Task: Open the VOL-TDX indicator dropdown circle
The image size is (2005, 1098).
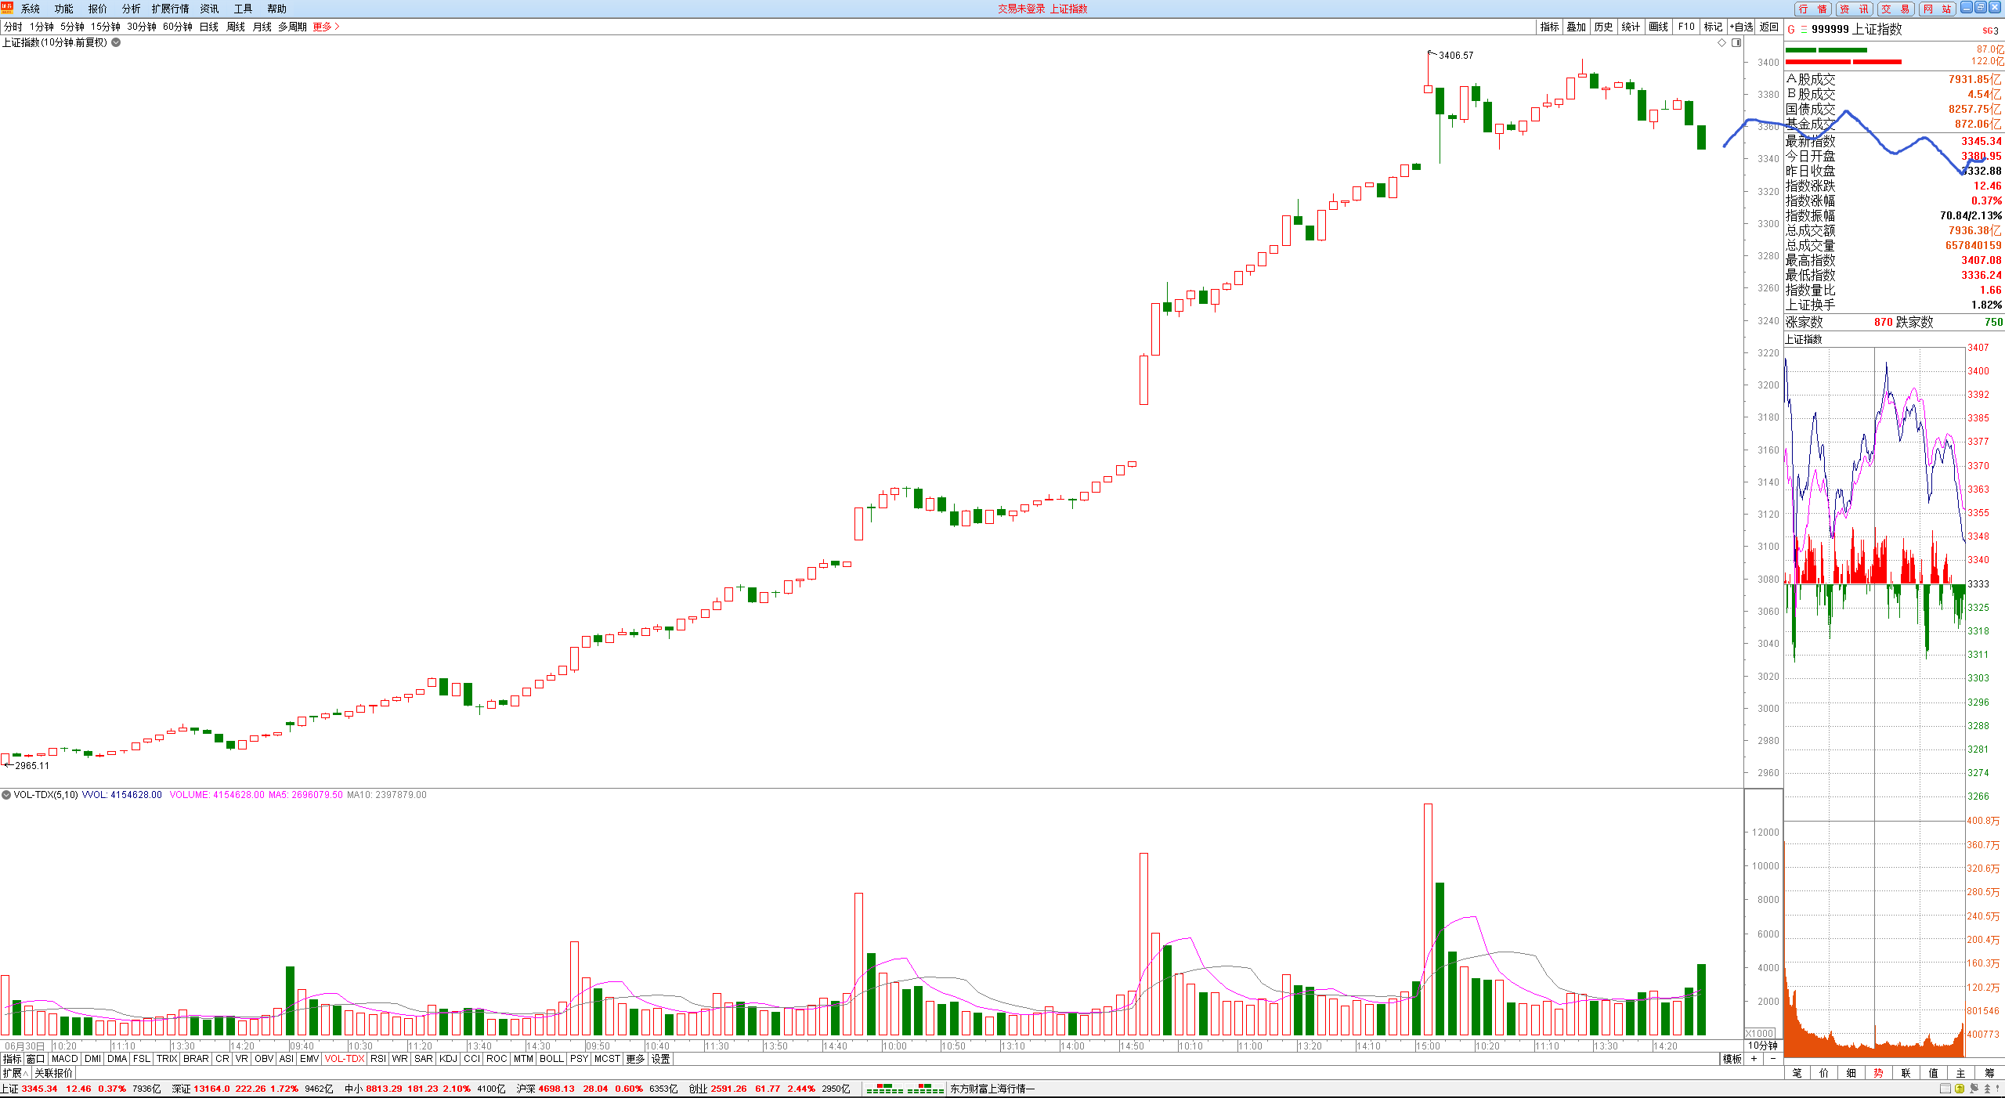Action: point(6,795)
